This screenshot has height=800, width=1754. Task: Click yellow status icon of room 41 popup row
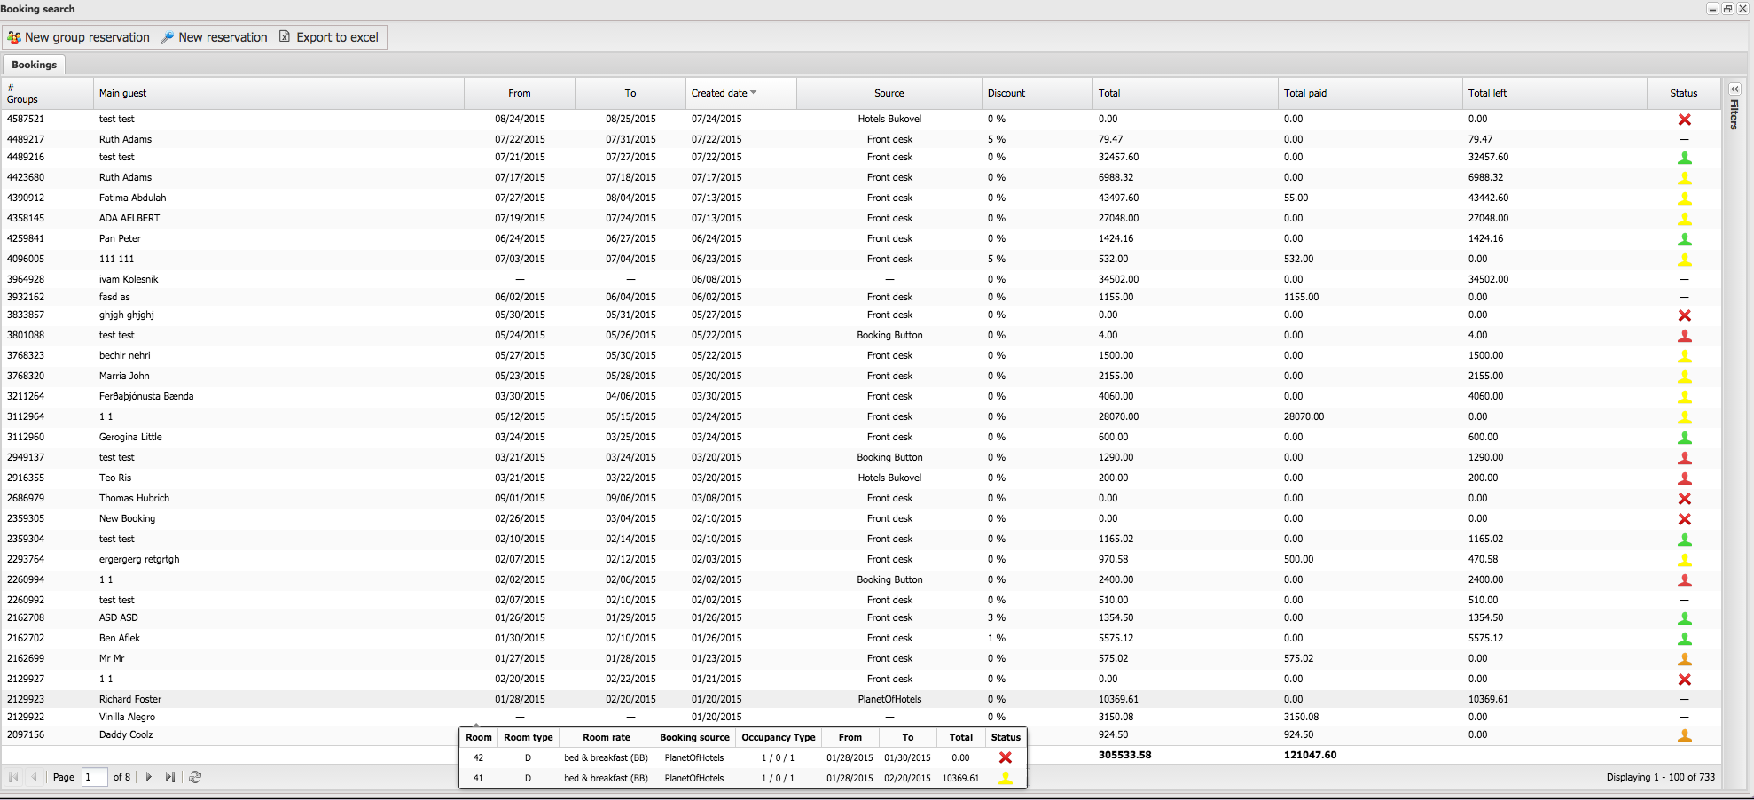pyautogui.click(x=1006, y=778)
